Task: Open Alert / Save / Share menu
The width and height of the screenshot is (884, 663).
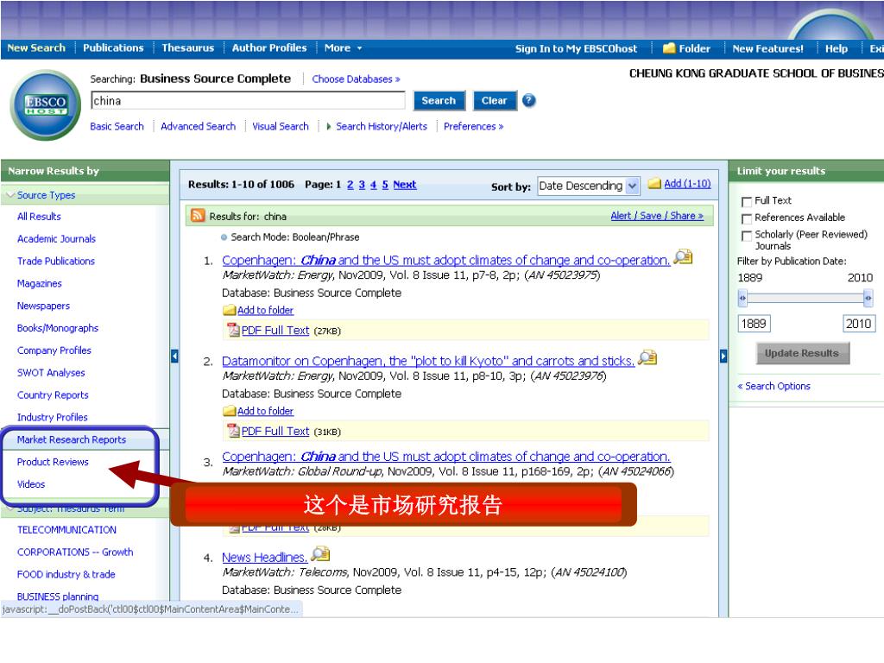Action: [x=657, y=215]
